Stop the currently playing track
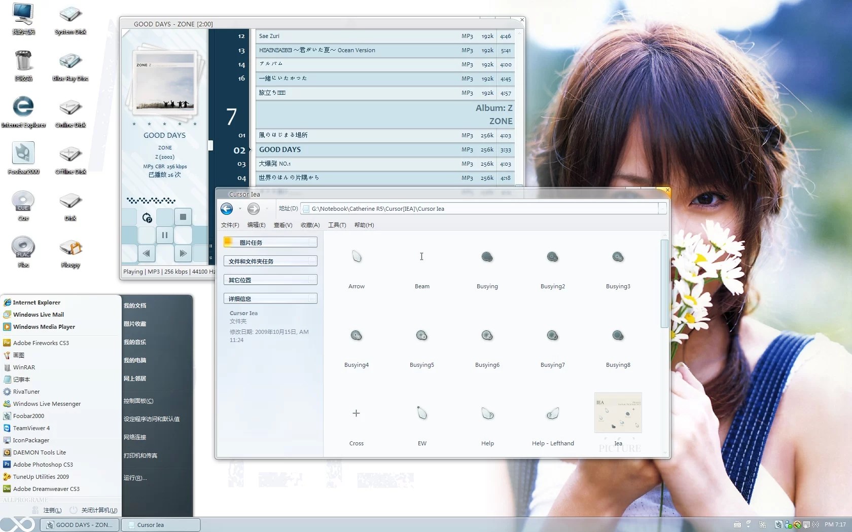The height and width of the screenshot is (532, 852). 183,217
